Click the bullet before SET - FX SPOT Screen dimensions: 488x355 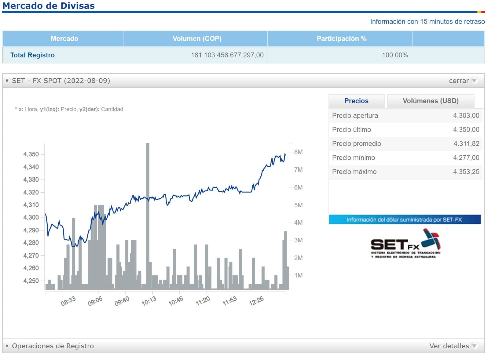[7, 81]
